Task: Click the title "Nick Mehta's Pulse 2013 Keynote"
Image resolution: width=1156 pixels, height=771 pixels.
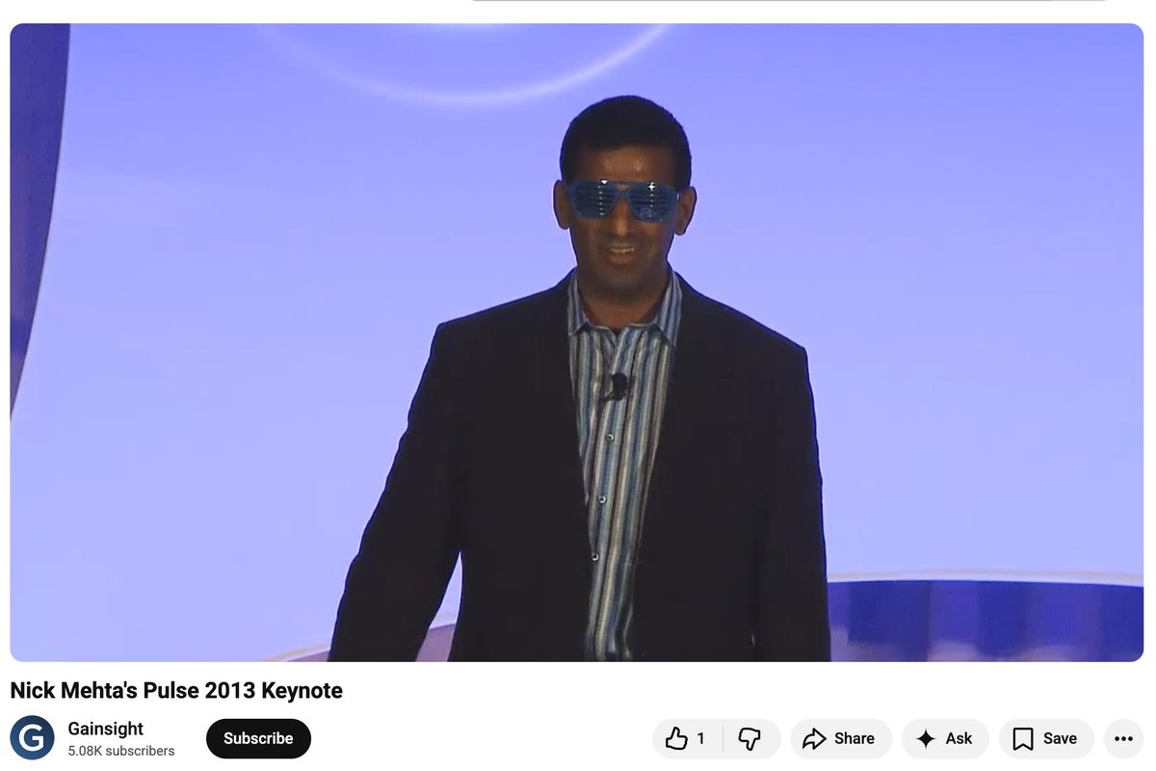Action: (x=174, y=690)
